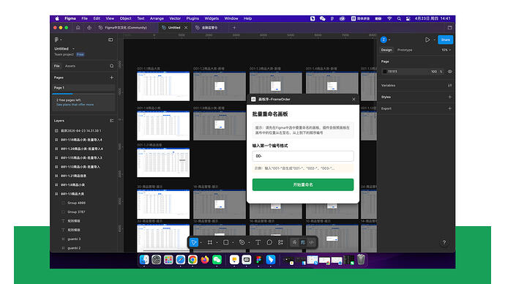This screenshot has width=505, height=284.
Task: Open the Actions tool in bottom toolbar
Action: pos(280,242)
